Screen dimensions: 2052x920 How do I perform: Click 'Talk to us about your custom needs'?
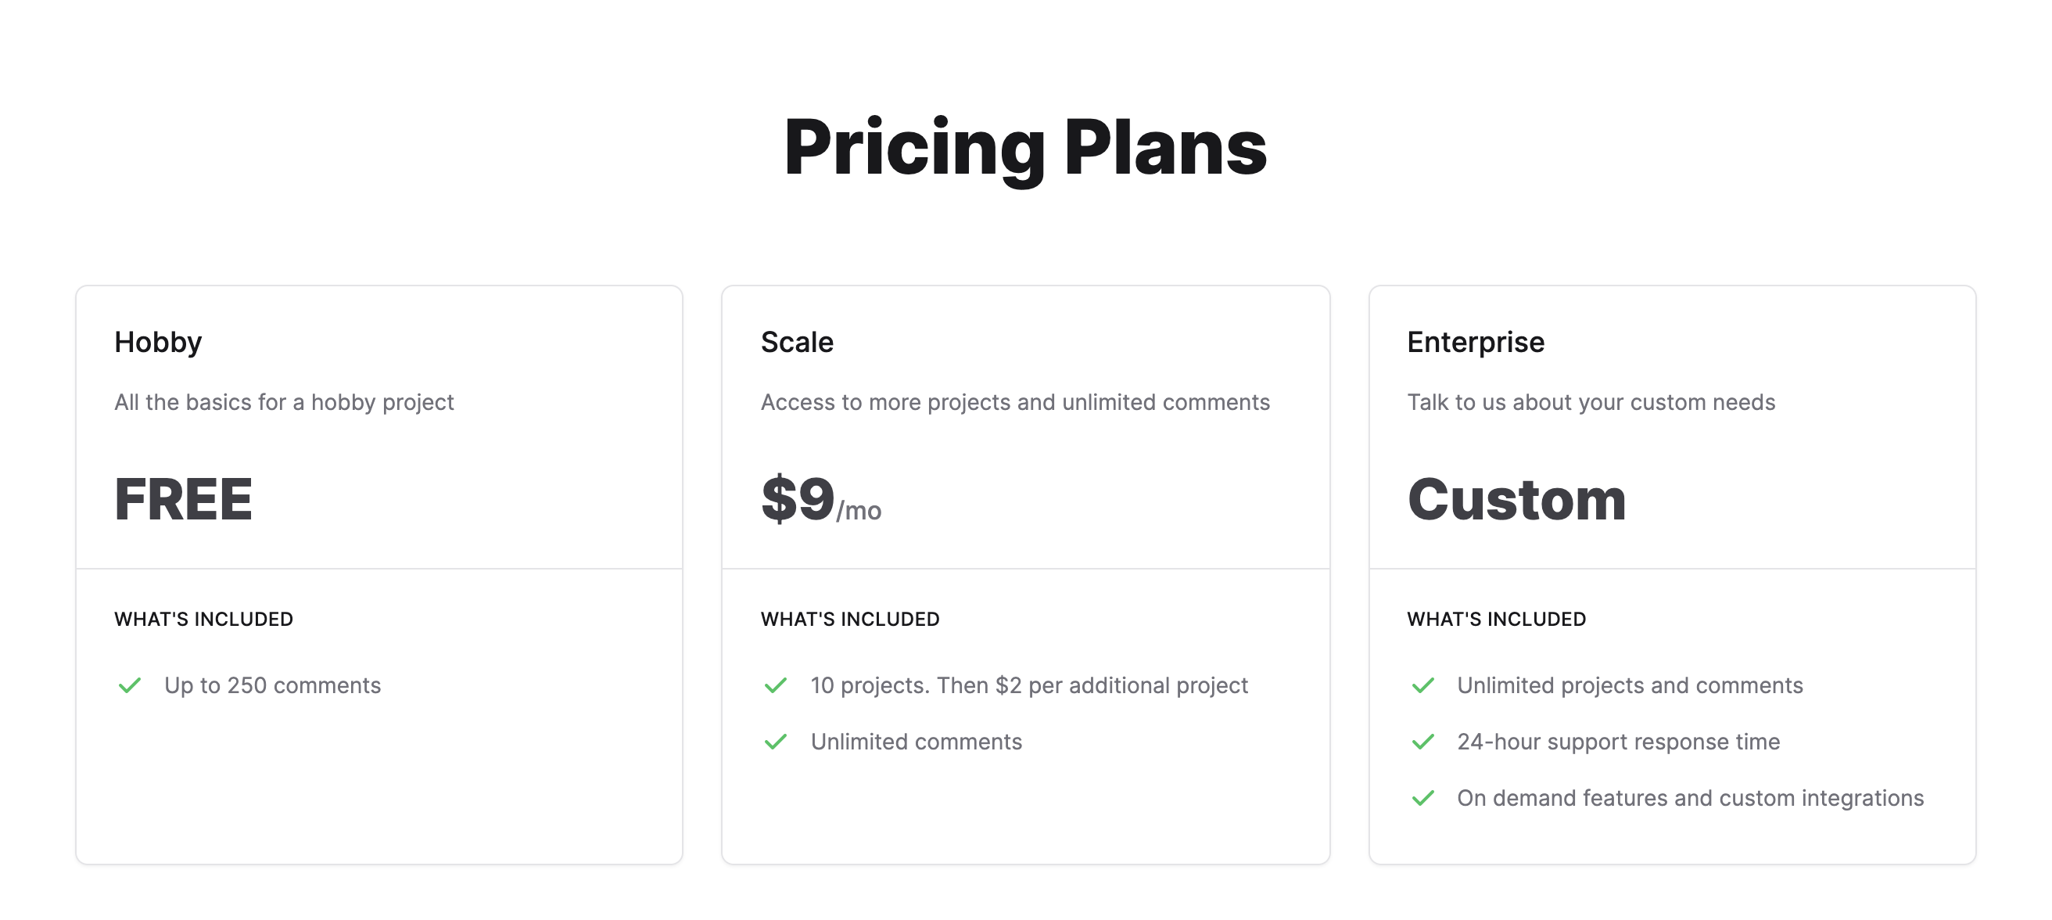pyautogui.click(x=1591, y=402)
